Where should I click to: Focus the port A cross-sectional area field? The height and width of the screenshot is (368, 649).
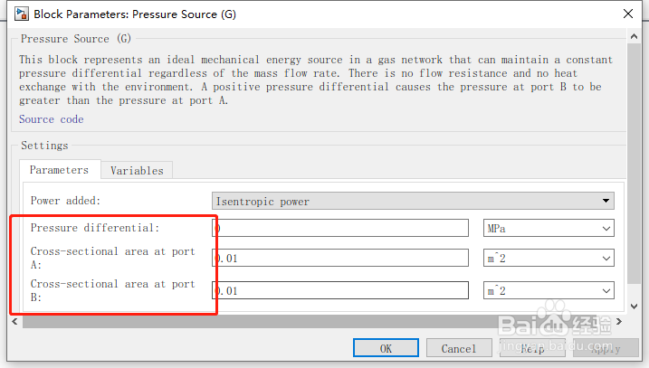click(340, 259)
